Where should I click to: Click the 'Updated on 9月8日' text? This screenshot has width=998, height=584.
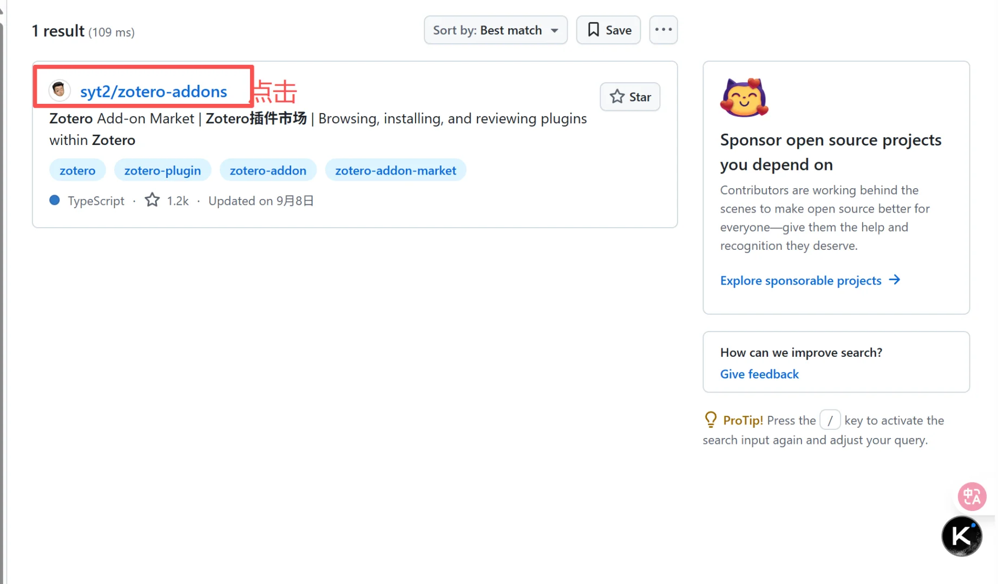(261, 201)
